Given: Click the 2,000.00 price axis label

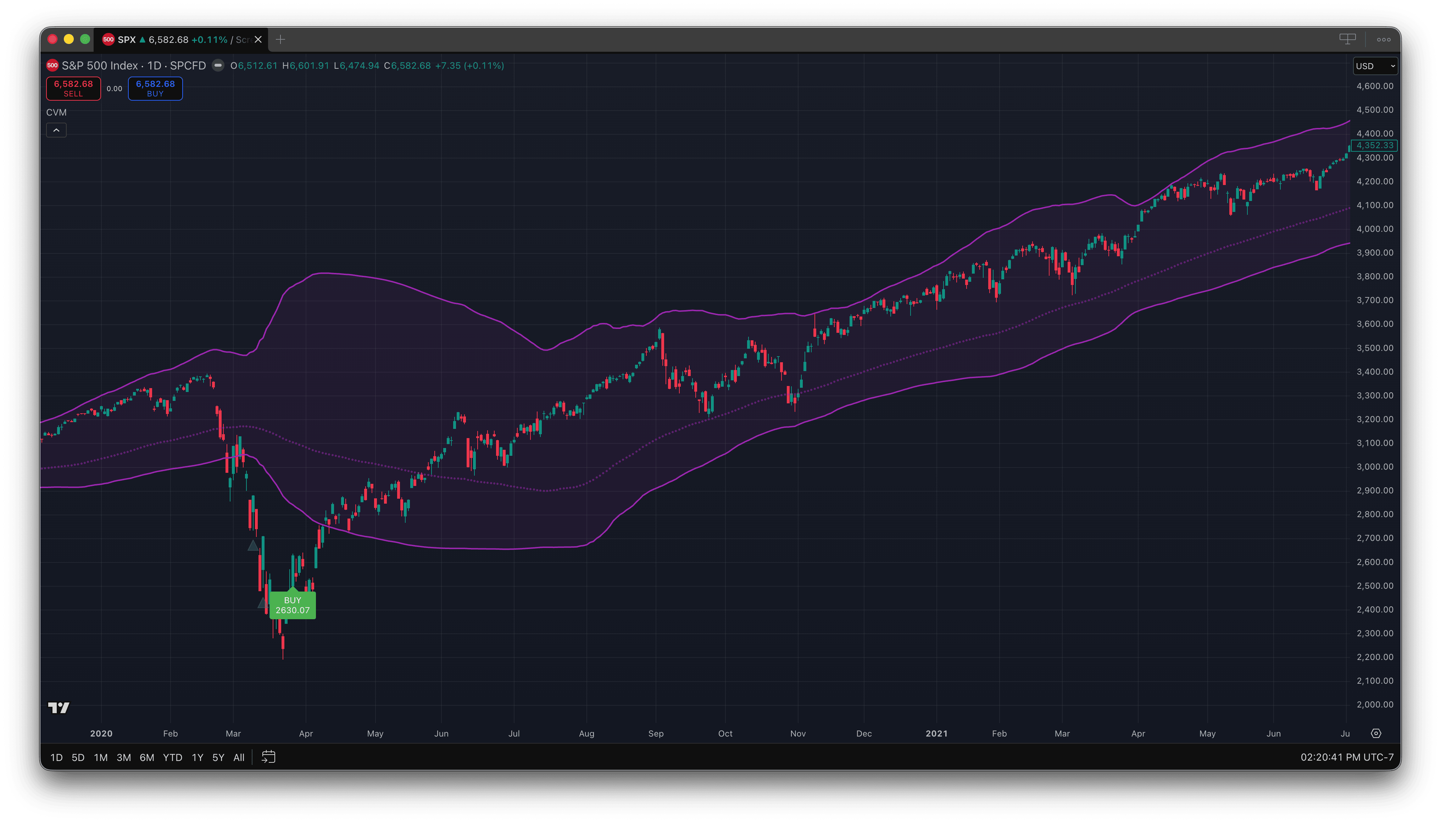Looking at the screenshot, I should pyautogui.click(x=1374, y=704).
